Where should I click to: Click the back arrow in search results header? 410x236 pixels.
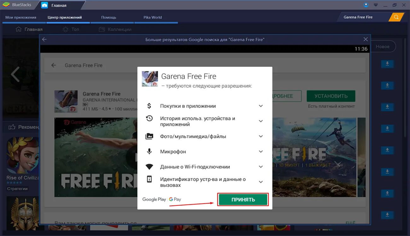click(x=44, y=39)
